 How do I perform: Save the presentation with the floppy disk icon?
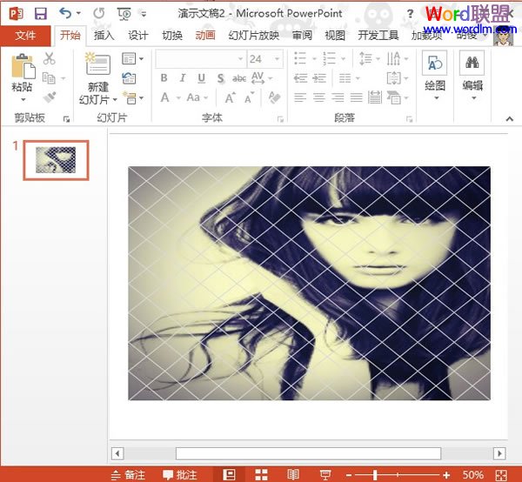(x=41, y=14)
